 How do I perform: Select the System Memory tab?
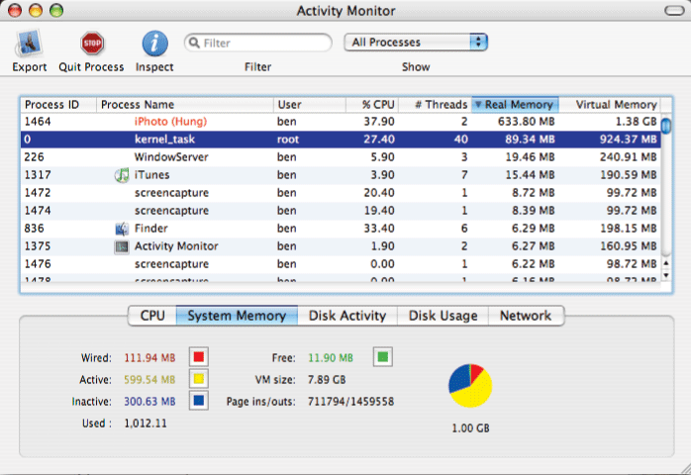tap(237, 316)
